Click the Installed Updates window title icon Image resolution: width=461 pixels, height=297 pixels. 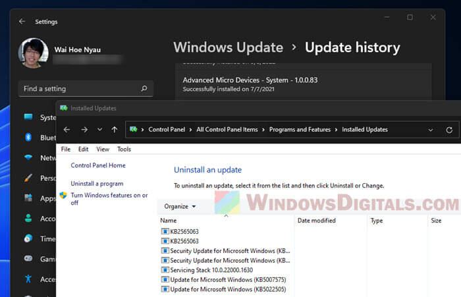[x=63, y=108]
